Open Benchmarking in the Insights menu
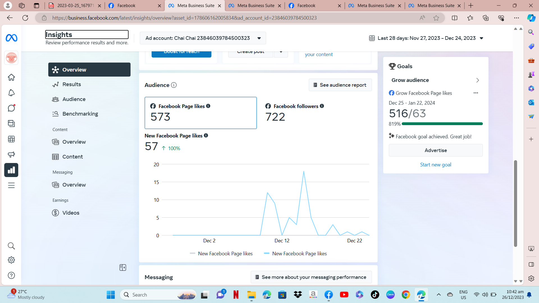Viewport: 539px width, 303px height. (89, 114)
